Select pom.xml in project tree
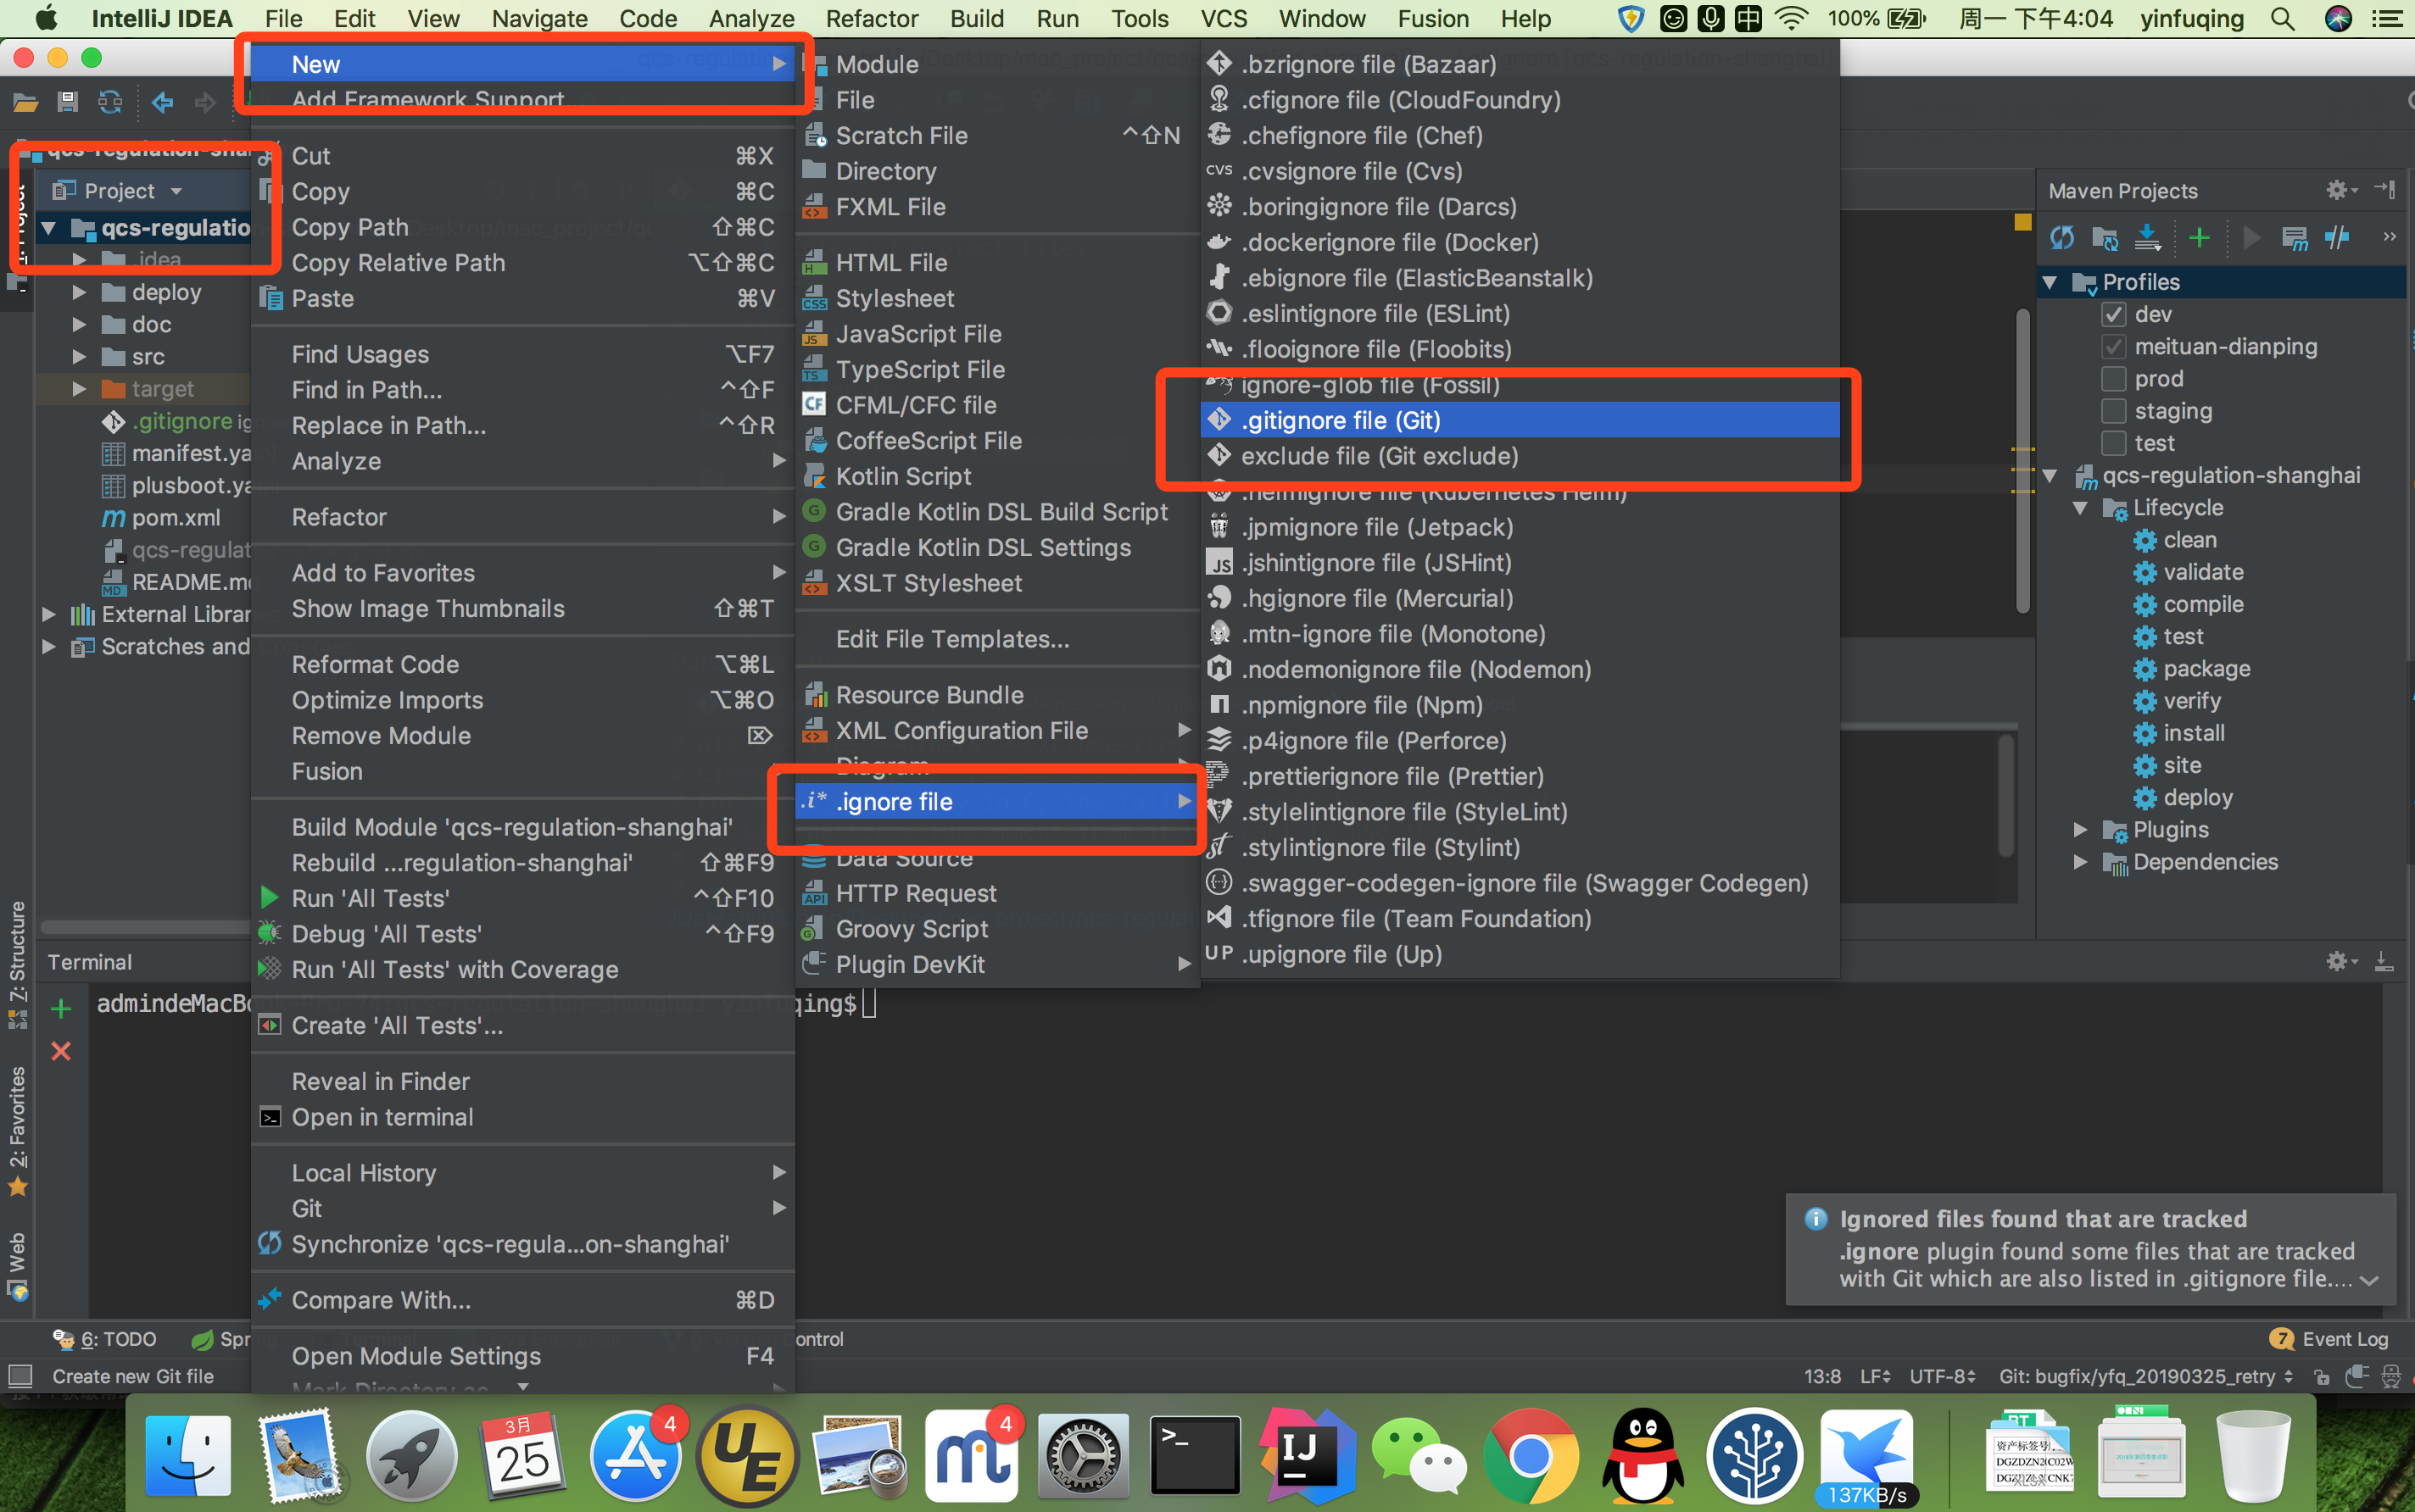This screenshot has width=2415, height=1512. coord(160,518)
